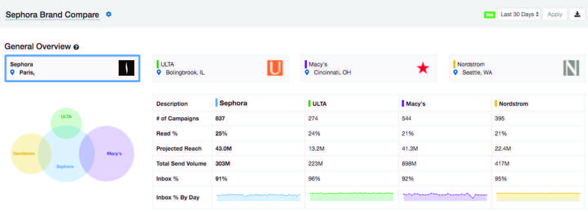Viewport: 588px width, 212px height.
Task: Click the red Macy's star logo
Action: click(423, 68)
